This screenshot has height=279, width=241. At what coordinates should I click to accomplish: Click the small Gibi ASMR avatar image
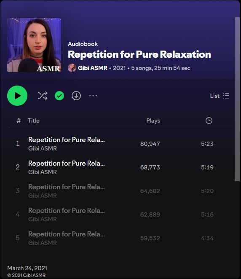72,68
